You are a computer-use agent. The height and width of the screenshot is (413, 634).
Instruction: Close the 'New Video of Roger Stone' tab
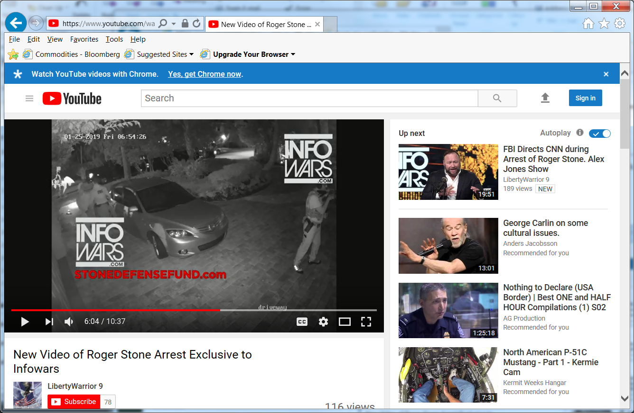[x=317, y=25]
